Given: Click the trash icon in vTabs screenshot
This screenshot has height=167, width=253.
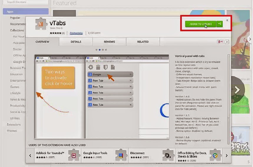Looking at the screenshot, I should tap(98, 67).
